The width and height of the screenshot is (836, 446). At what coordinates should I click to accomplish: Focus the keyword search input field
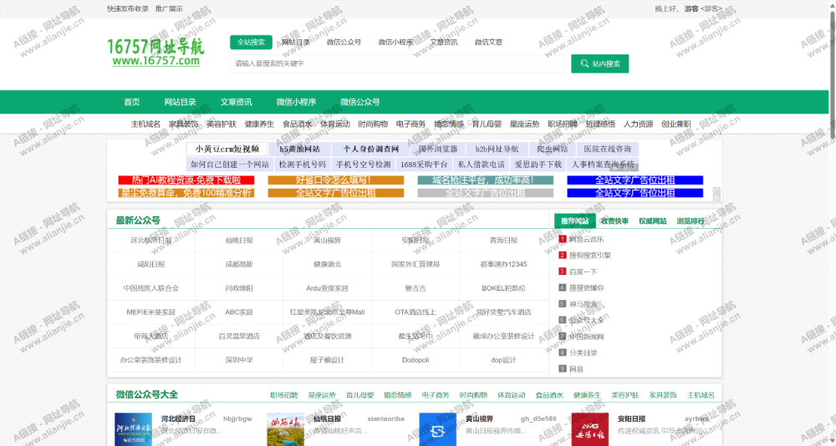point(397,63)
